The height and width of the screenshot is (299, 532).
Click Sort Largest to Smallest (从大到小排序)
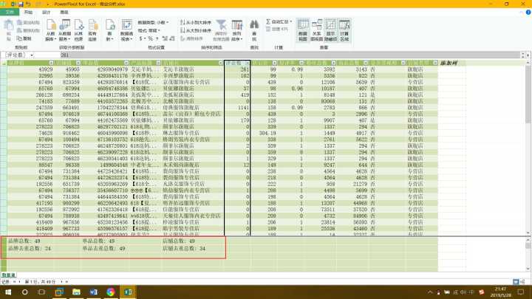tap(197, 30)
